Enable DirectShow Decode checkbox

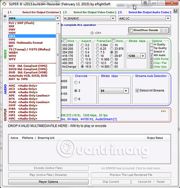(131, 30)
